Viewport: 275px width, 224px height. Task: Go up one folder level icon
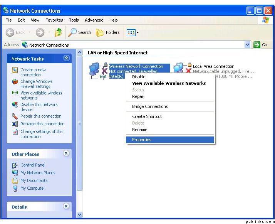[59, 32]
